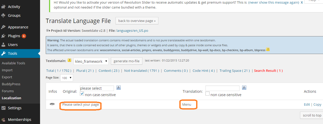Click the regex icon next to Translation search
323x124 pixels.
(244, 88)
